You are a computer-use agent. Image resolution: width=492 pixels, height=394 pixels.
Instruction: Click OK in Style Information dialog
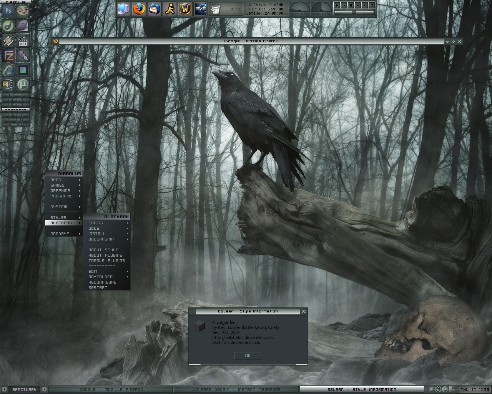click(248, 356)
